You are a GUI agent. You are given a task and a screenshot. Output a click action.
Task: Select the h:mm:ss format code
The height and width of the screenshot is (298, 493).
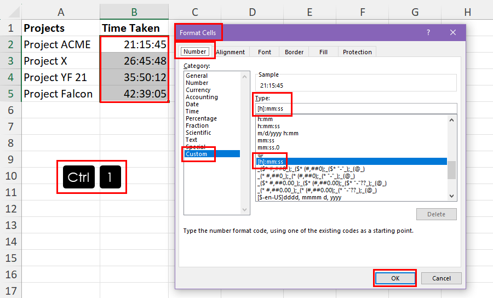pyautogui.click(x=268, y=126)
